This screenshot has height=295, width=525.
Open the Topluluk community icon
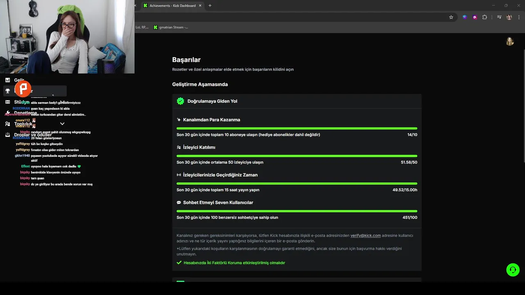[x=7, y=124]
